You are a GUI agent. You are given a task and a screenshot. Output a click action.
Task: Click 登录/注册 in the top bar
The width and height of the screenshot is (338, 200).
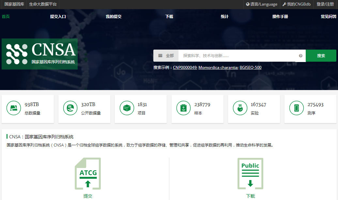325,4
